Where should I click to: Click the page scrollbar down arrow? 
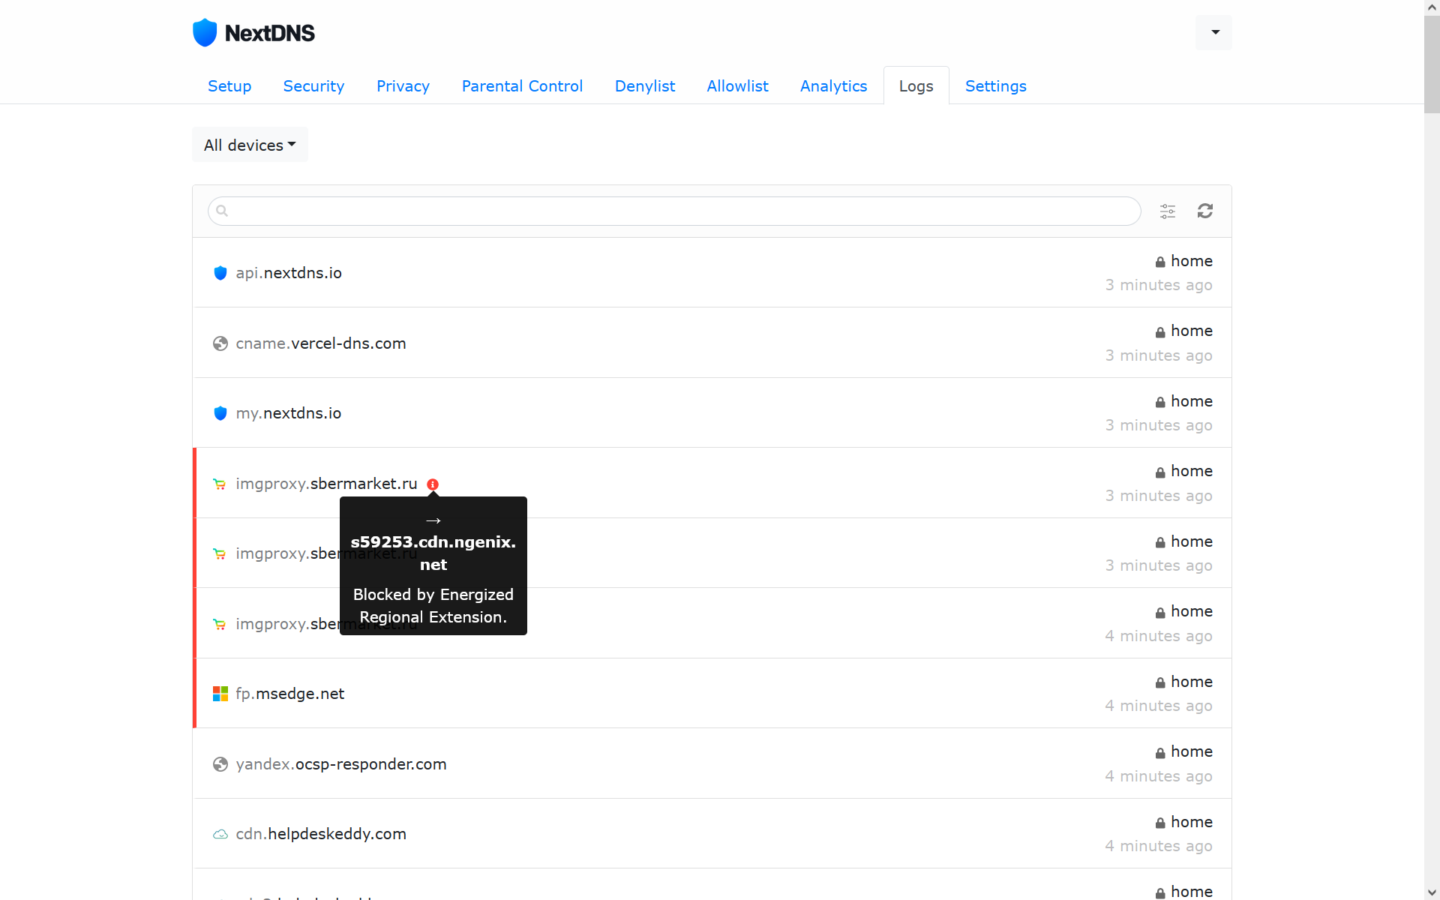(1432, 892)
